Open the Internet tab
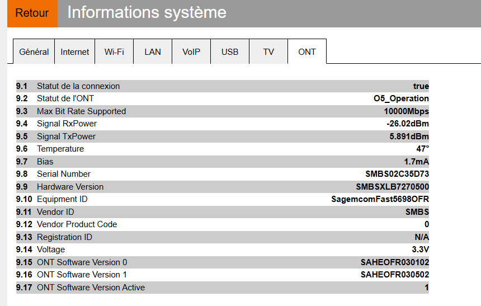Viewport: 481px width, 306px height. [75, 51]
